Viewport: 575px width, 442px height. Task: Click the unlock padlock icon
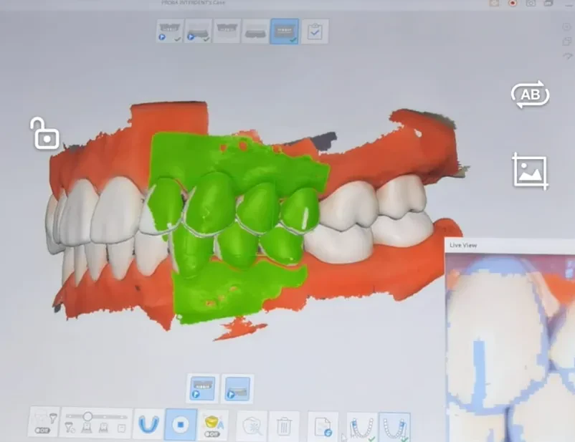(44, 134)
